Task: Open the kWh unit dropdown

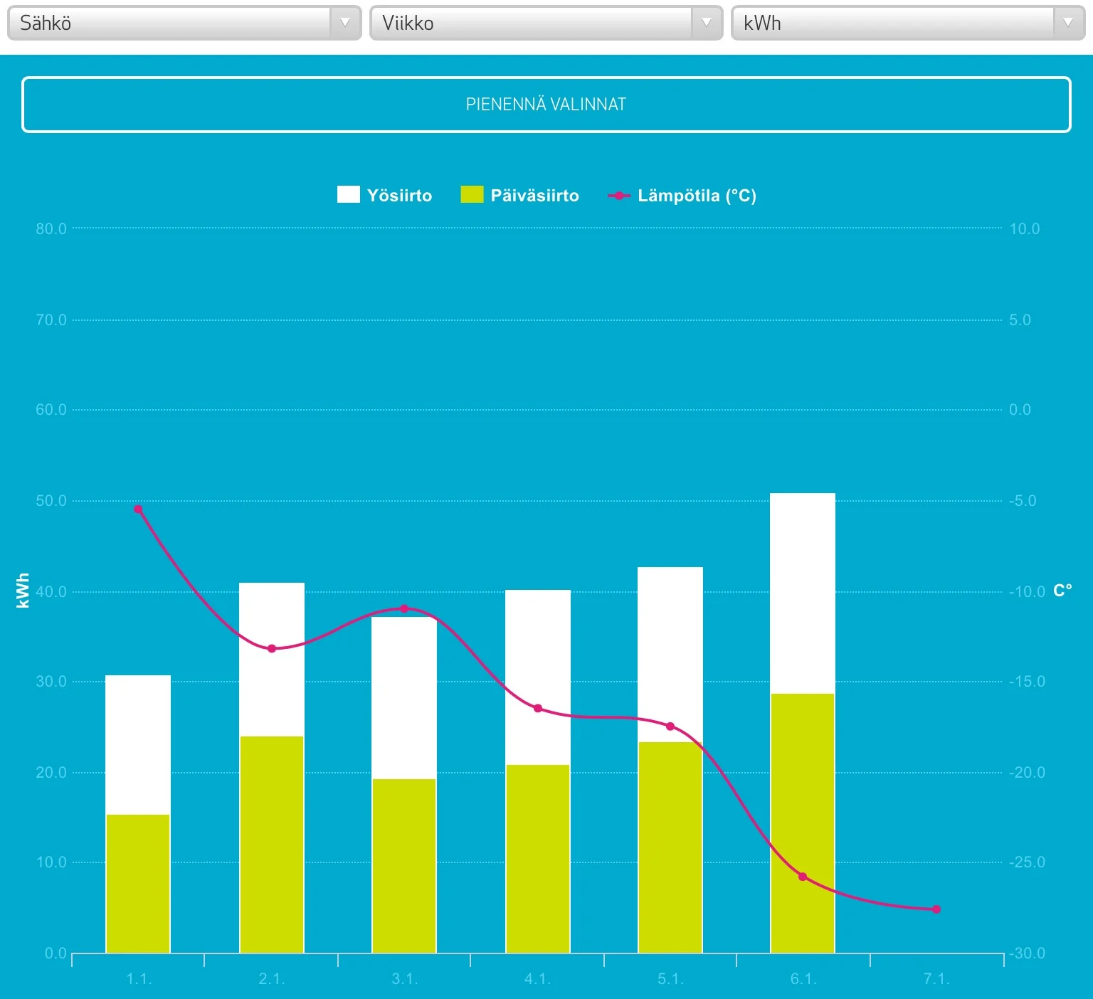Action: point(907,23)
